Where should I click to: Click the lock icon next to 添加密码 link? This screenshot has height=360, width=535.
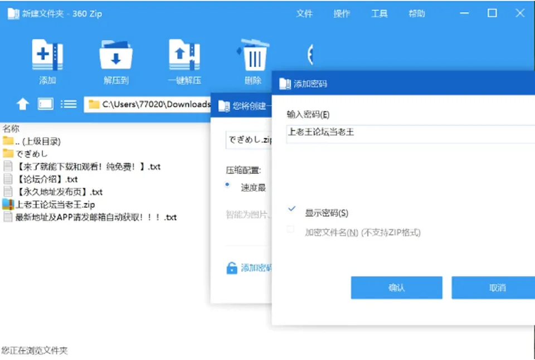tap(232, 268)
